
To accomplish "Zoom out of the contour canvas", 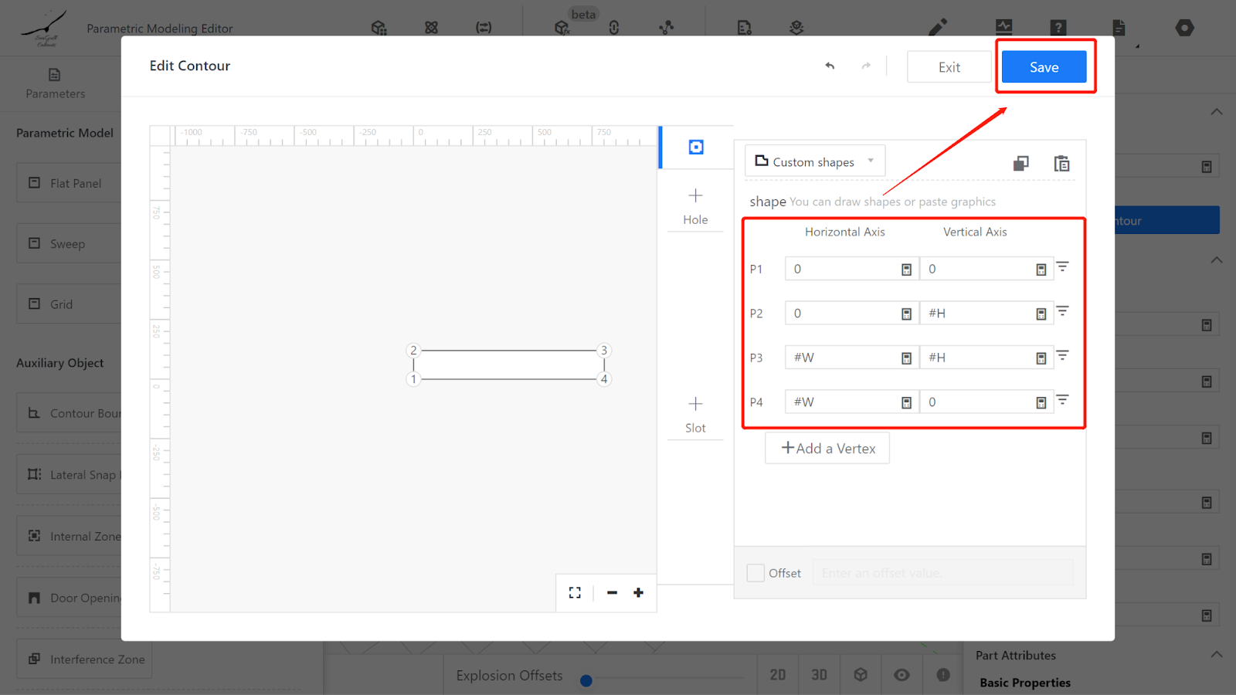I will point(612,592).
